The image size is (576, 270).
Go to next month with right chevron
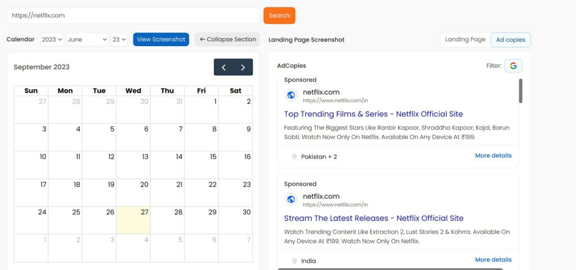[x=243, y=67]
